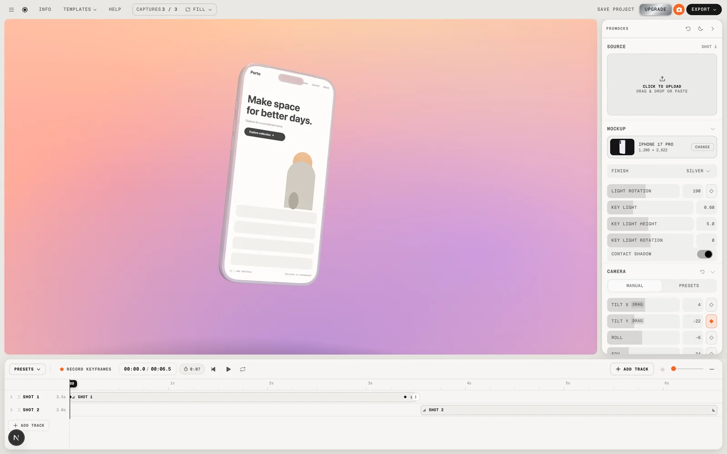Image resolution: width=727 pixels, height=454 pixels.
Task: Click the round N badge icon
Action: [x=16, y=438]
